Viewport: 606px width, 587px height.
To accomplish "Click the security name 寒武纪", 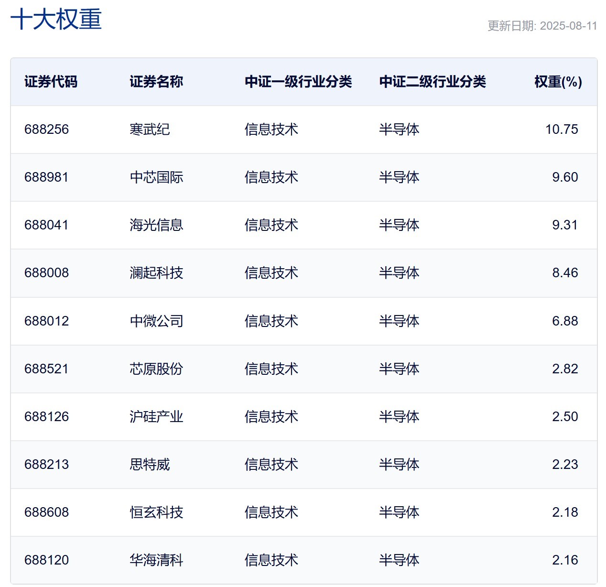I will click(x=150, y=130).
